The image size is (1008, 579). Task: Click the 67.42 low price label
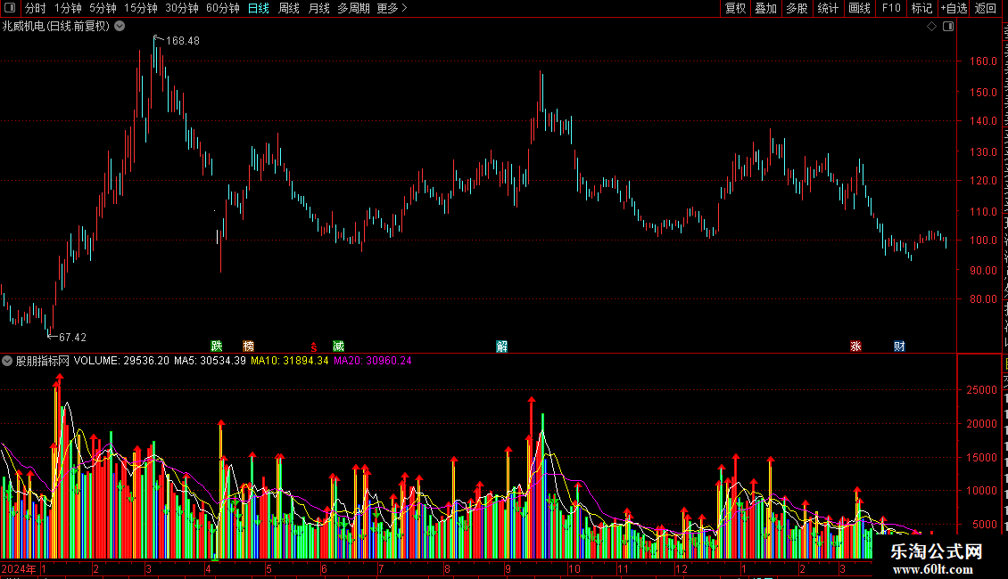[x=72, y=337]
